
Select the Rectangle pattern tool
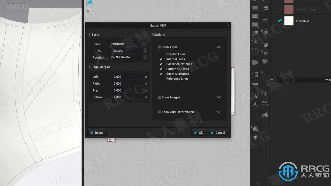point(255,8)
